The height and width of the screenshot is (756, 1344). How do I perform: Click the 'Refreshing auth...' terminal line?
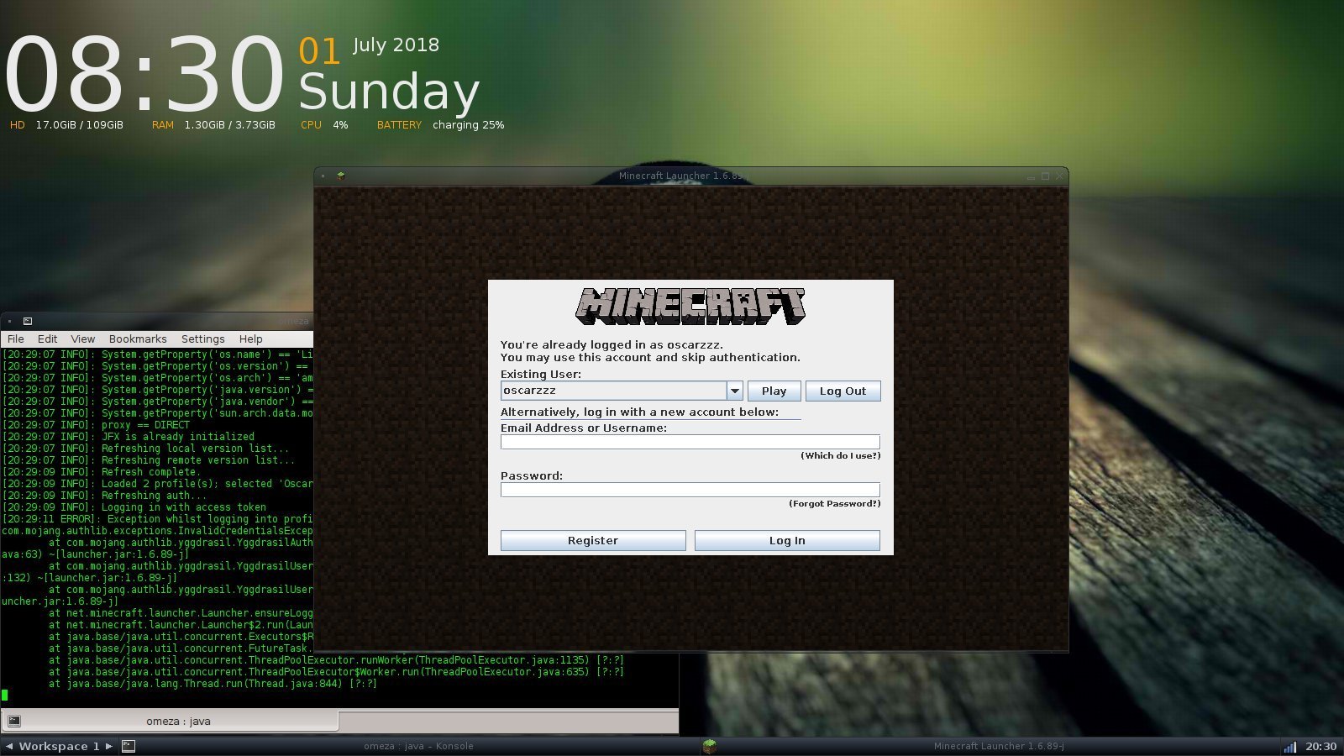click(x=104, y=496)
